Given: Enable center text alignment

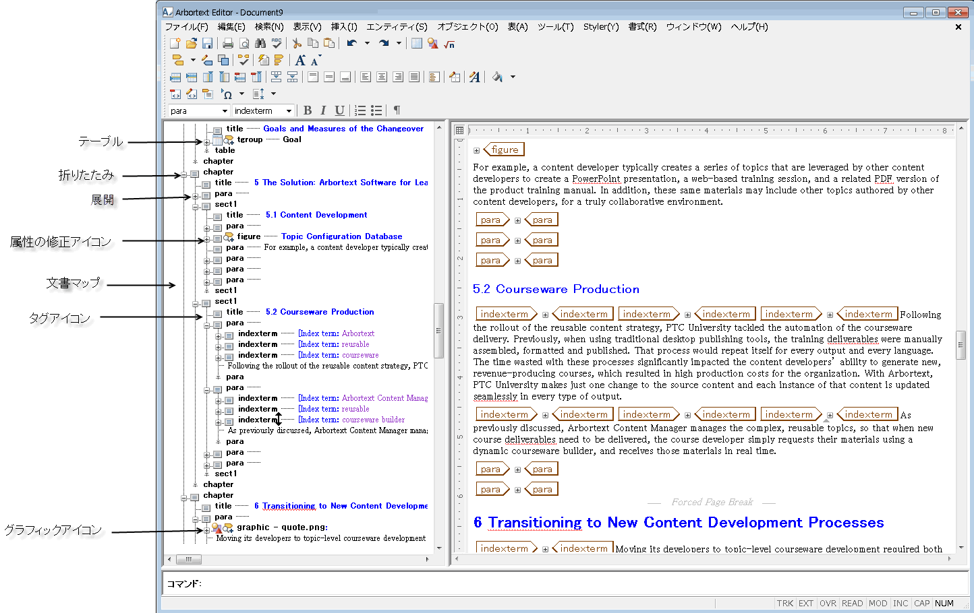Looking at the screenshot, I should (382, 77).
